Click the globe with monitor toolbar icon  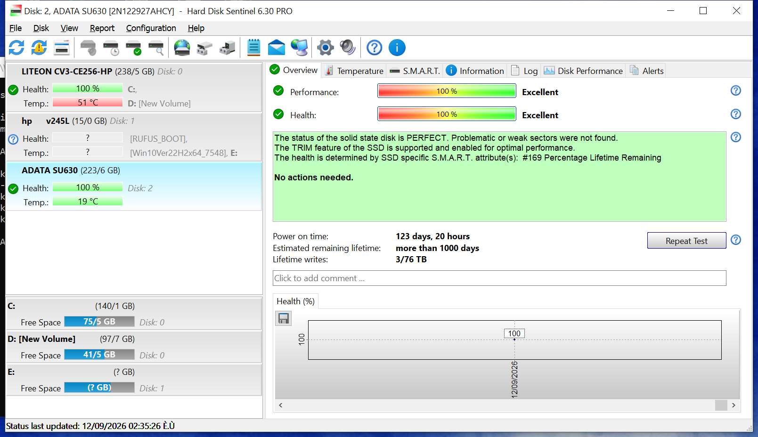[x=299, y=48]
